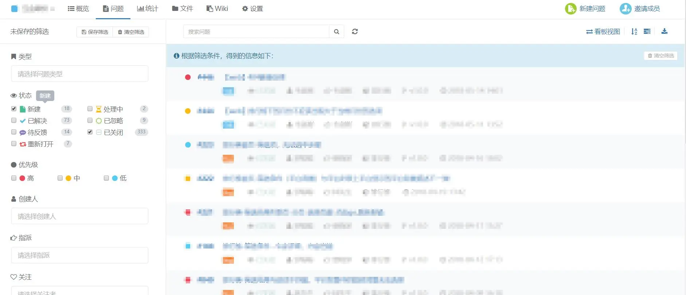
Task: Refresh the issue list icon
Action: click(x=355, y=32)
